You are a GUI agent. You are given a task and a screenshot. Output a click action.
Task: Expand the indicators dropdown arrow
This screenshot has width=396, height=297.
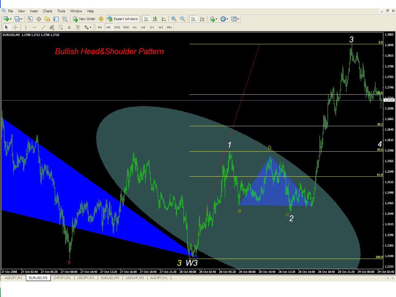click(217, 19)
